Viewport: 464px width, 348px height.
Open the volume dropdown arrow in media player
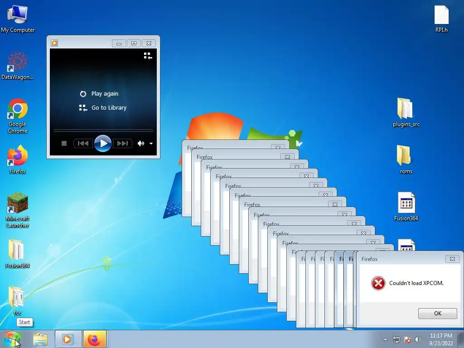click(151, 144)
